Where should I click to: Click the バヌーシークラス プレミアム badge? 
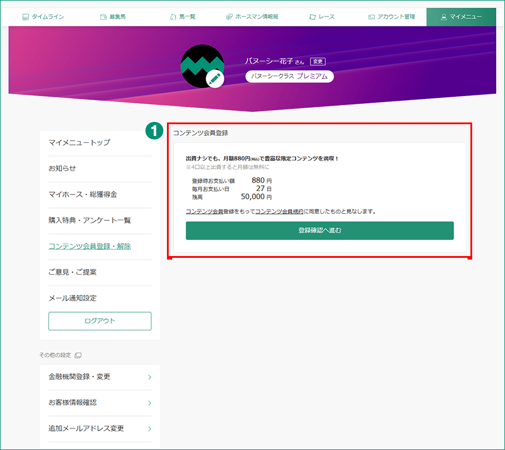tap(289, 76)
